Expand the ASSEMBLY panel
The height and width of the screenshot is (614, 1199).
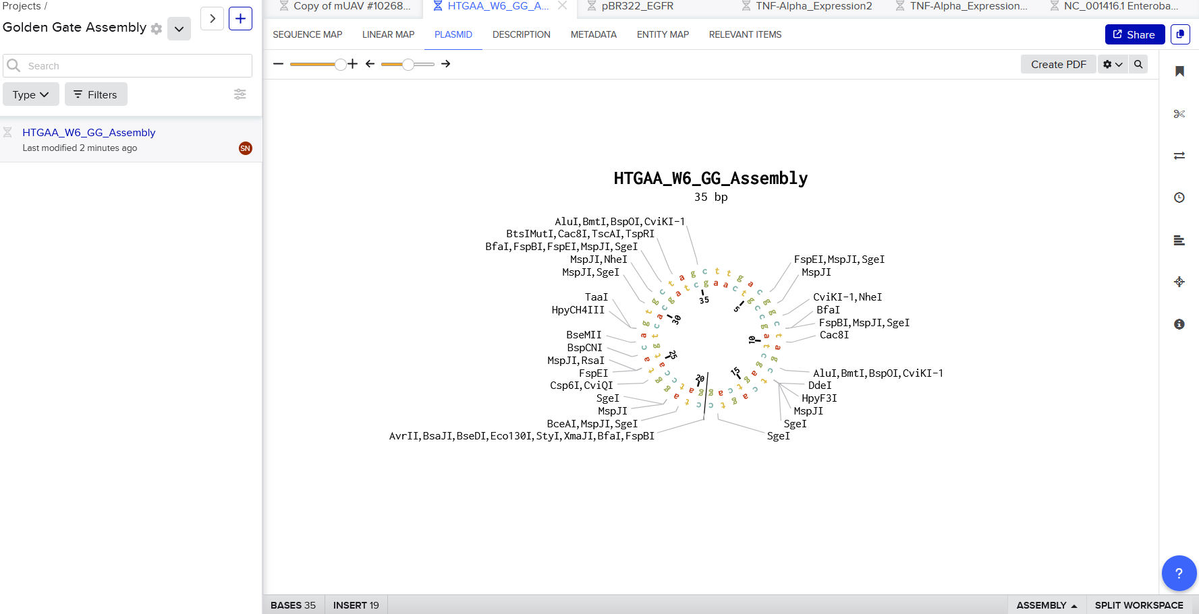[1047, 605]
